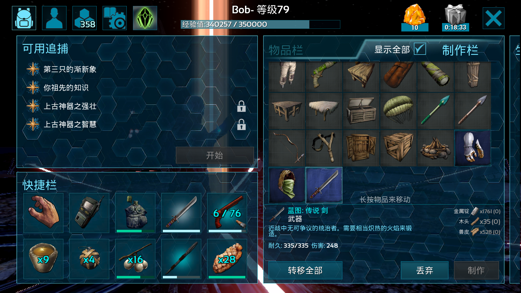This screenshot has width=521, height=293.
Task: Select the gauntlets blueprint thumbnail
Action: click(472, 148)
